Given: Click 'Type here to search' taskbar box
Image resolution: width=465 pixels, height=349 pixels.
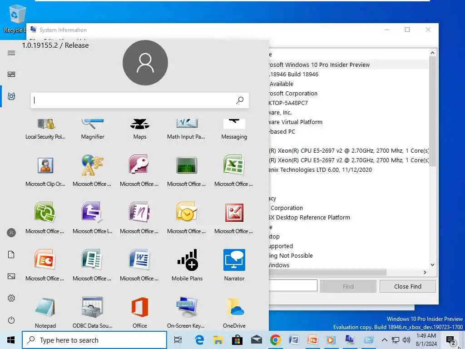Looking at the screenshot, I should (x=94, y=340).
